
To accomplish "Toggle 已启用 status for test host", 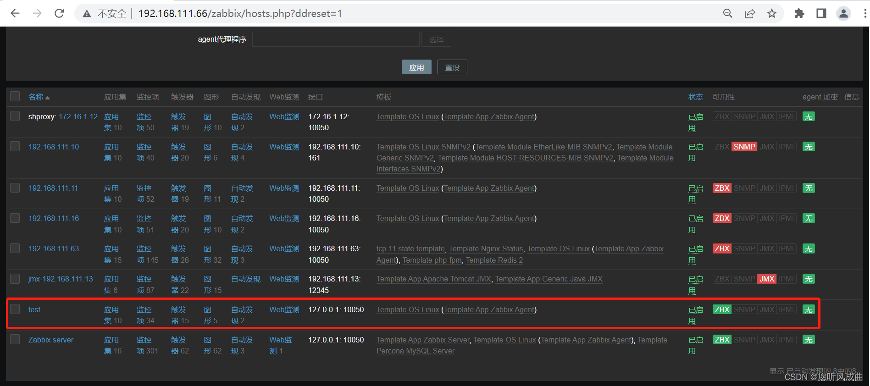I will 695,315.
